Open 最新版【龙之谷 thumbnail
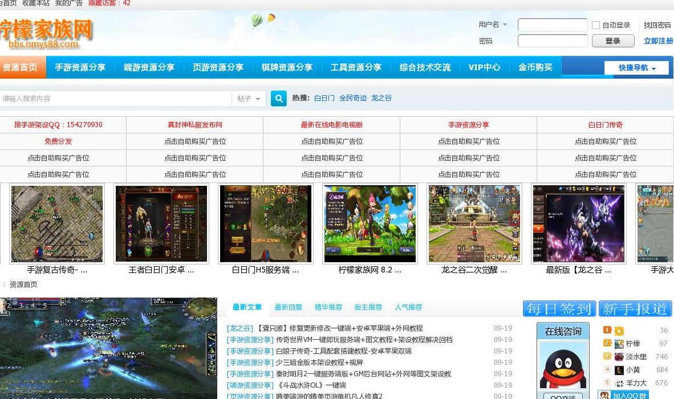Screen dimensions: 674x399 [x=579, y=224]
